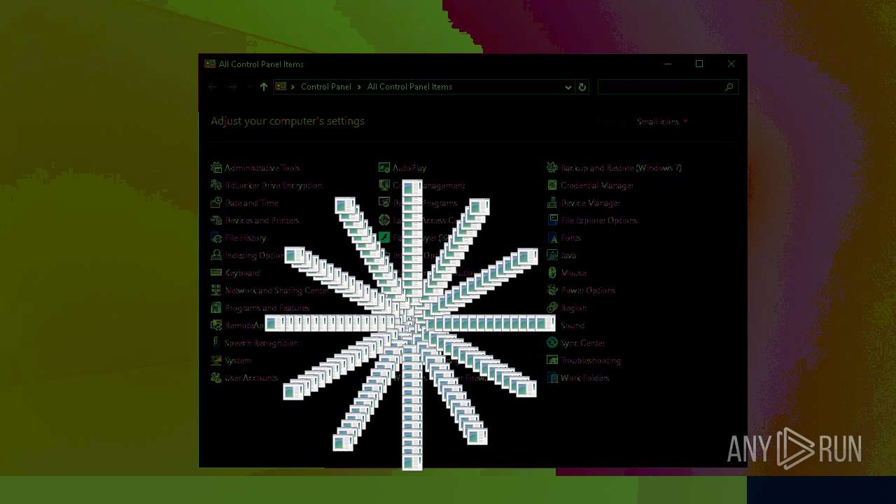
Task: Open the RemoteApp connections icon
Action: 216,325
